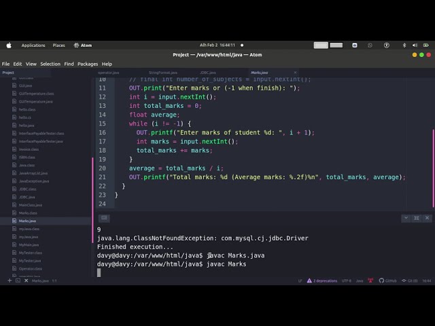
Task: Open the Applications menu in top bar
Action: (33, 46)
